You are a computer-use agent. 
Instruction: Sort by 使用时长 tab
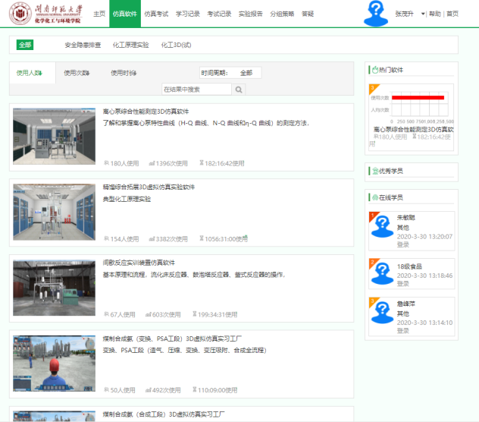[124, 73]
